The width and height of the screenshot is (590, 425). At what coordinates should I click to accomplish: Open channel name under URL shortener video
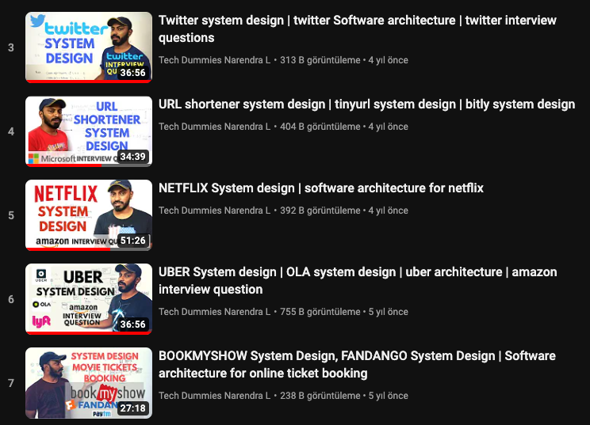(x=214, y=127)
